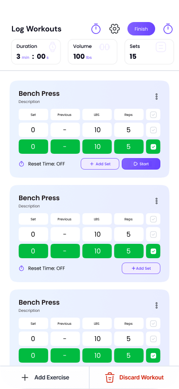Toggle header checkbox of third Bench Press table
The image size is (179, 389).
[153, 323]
